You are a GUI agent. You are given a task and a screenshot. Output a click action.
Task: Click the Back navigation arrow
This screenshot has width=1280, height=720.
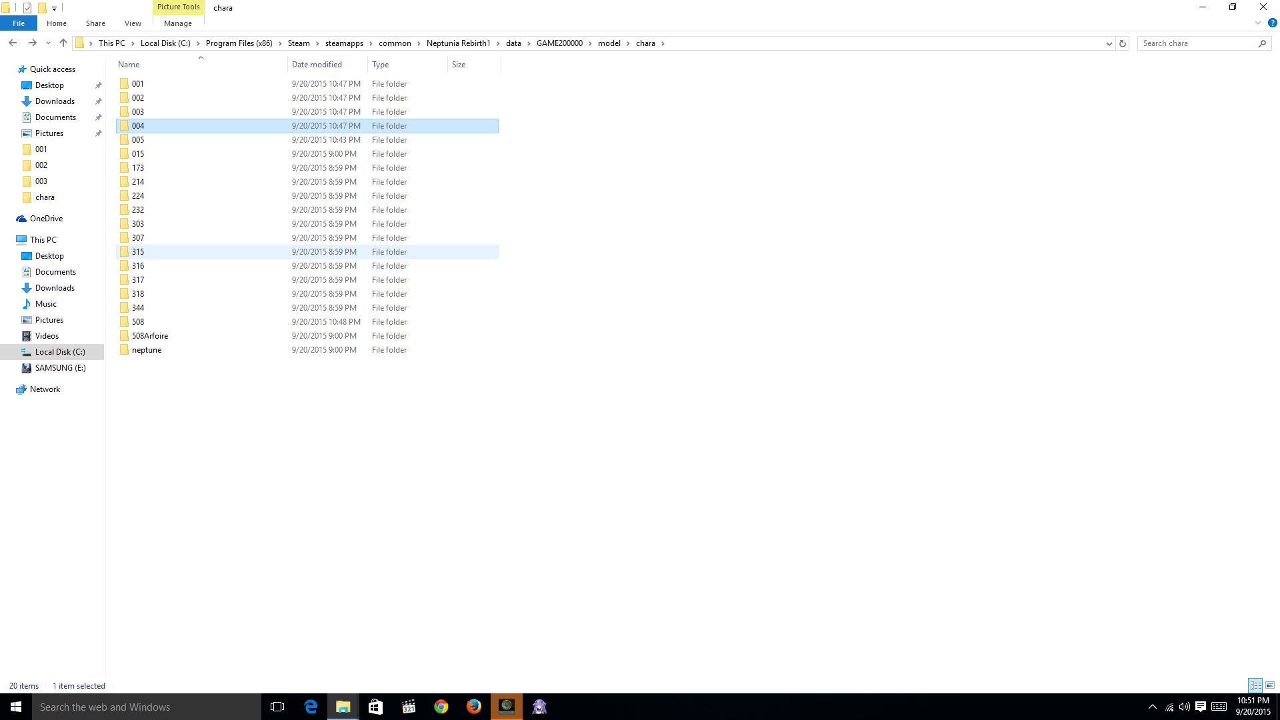coord(13,43)
